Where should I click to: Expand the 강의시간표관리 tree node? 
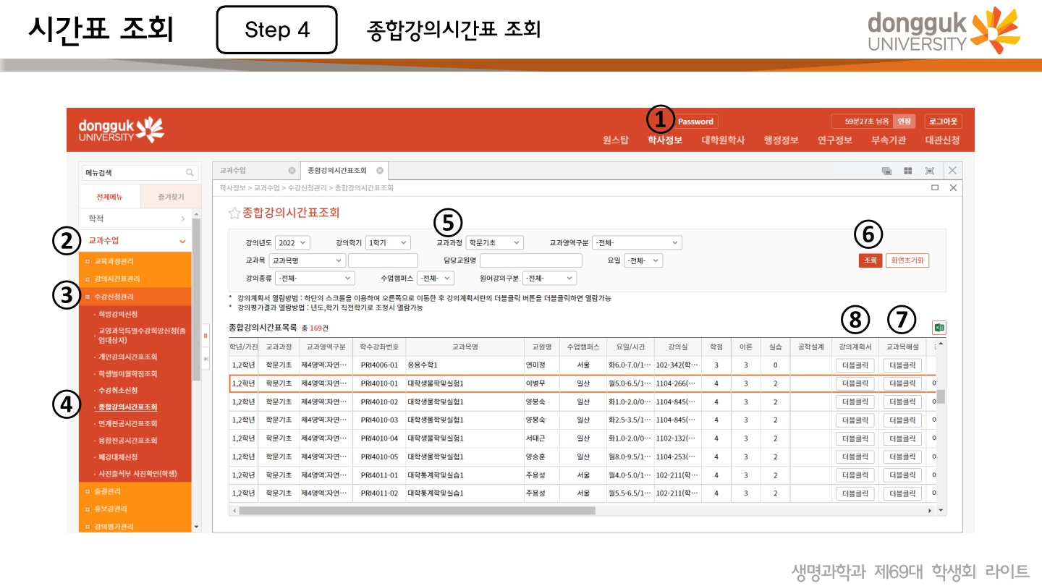[x=88, y=279]
